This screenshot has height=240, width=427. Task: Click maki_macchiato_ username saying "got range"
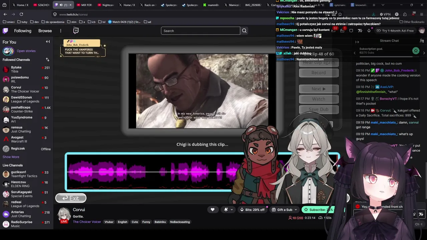click(384, 123)
